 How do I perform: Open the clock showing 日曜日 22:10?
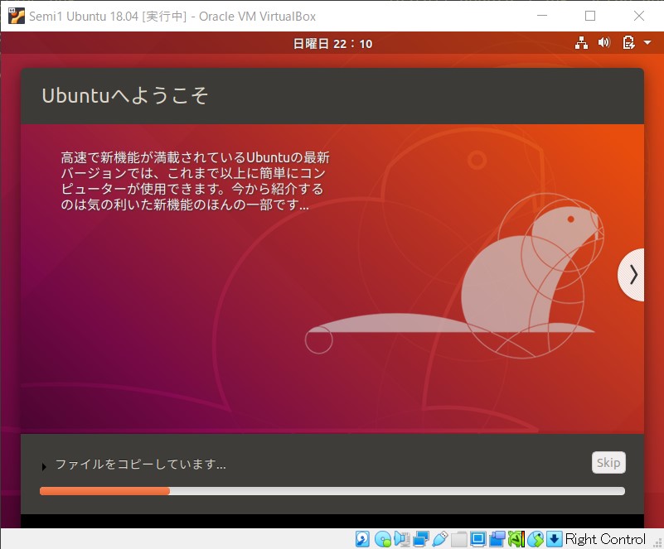coord(332,44)
